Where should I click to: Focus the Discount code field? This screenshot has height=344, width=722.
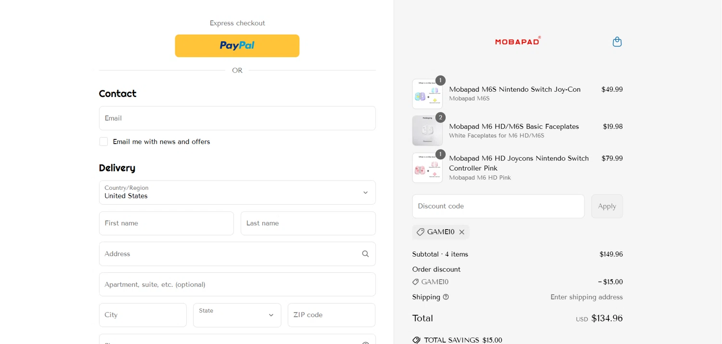point(498,206)
